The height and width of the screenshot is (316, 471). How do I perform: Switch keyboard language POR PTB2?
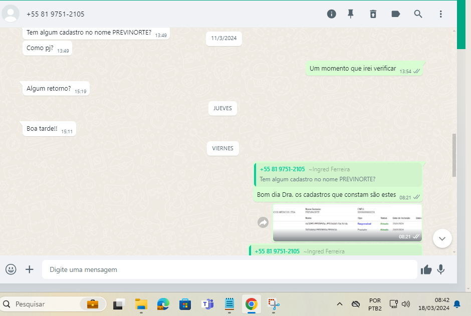pyautogui.click(x=375, y=304)
